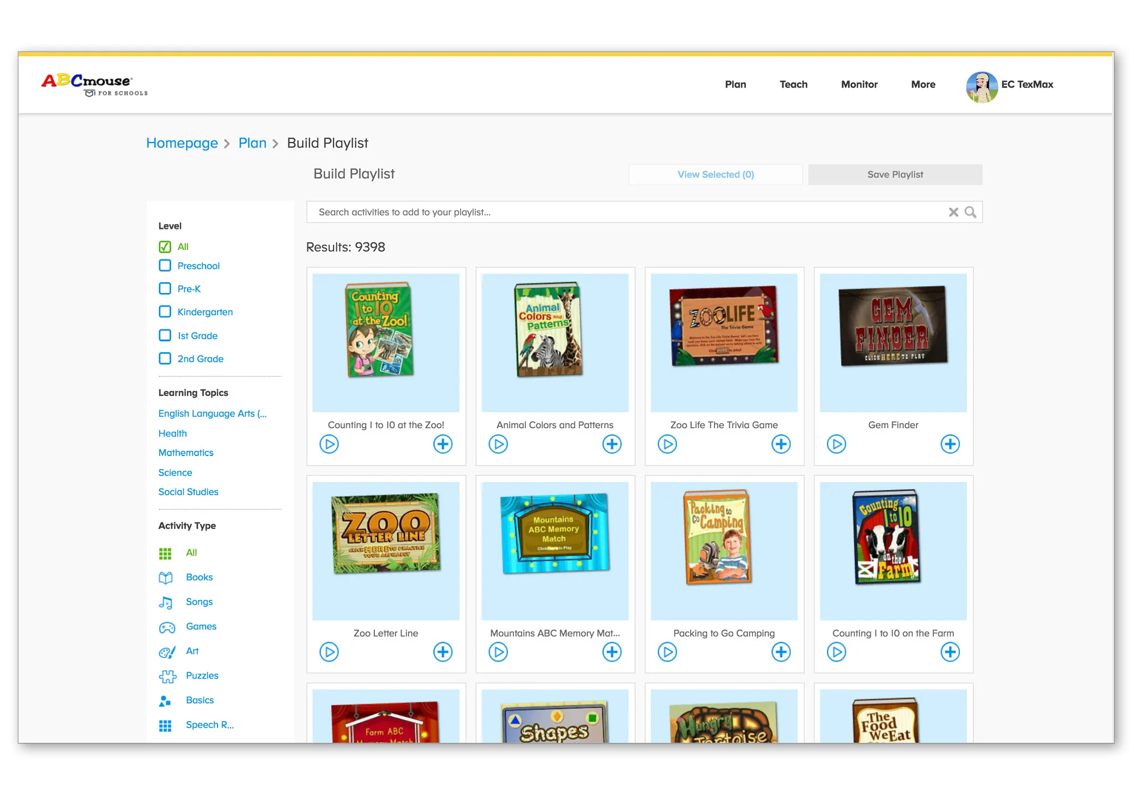Screen dimensions: 1136x795
Task: Filter by English Language Arts topic
Action: (212, 413)
